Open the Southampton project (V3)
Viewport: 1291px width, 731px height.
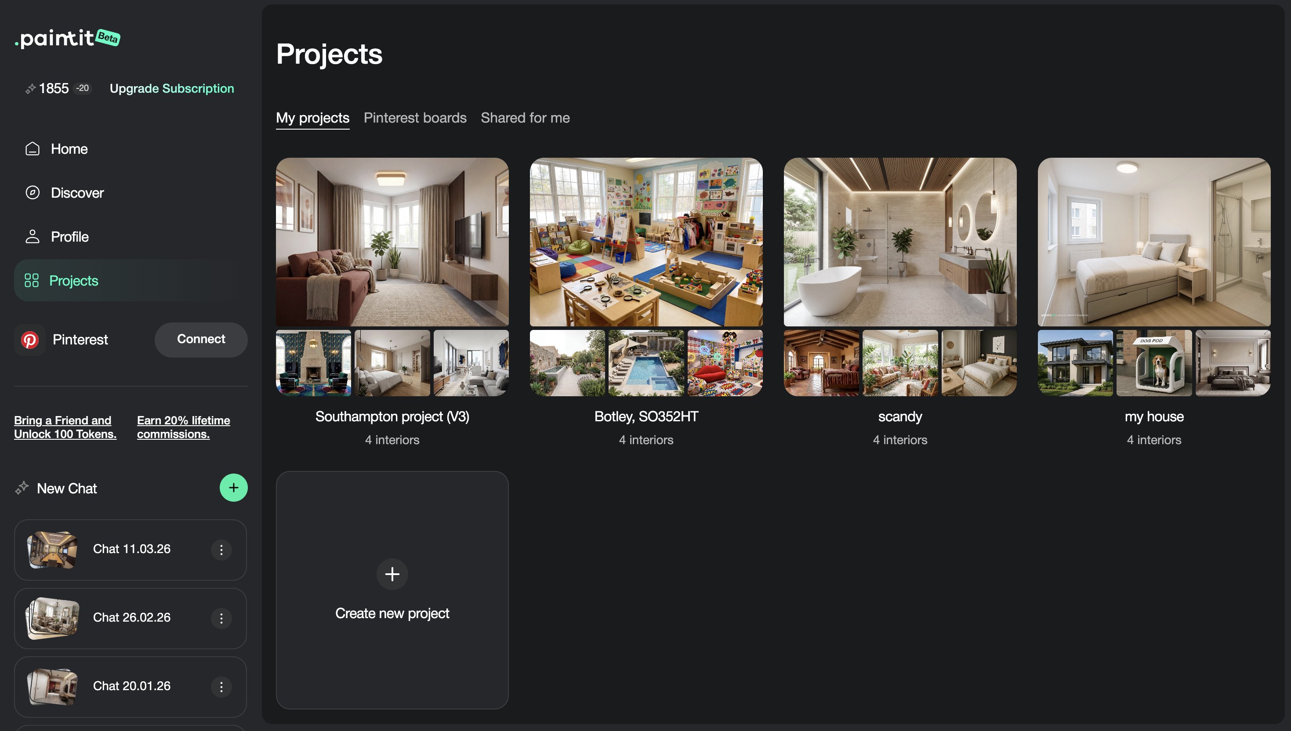click(392, 242)
